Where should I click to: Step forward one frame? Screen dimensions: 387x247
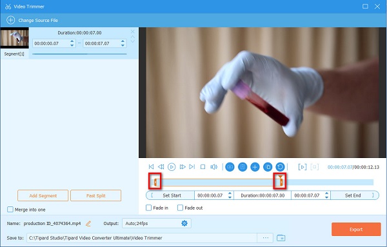pyautogui.click(x=183, y=167)
